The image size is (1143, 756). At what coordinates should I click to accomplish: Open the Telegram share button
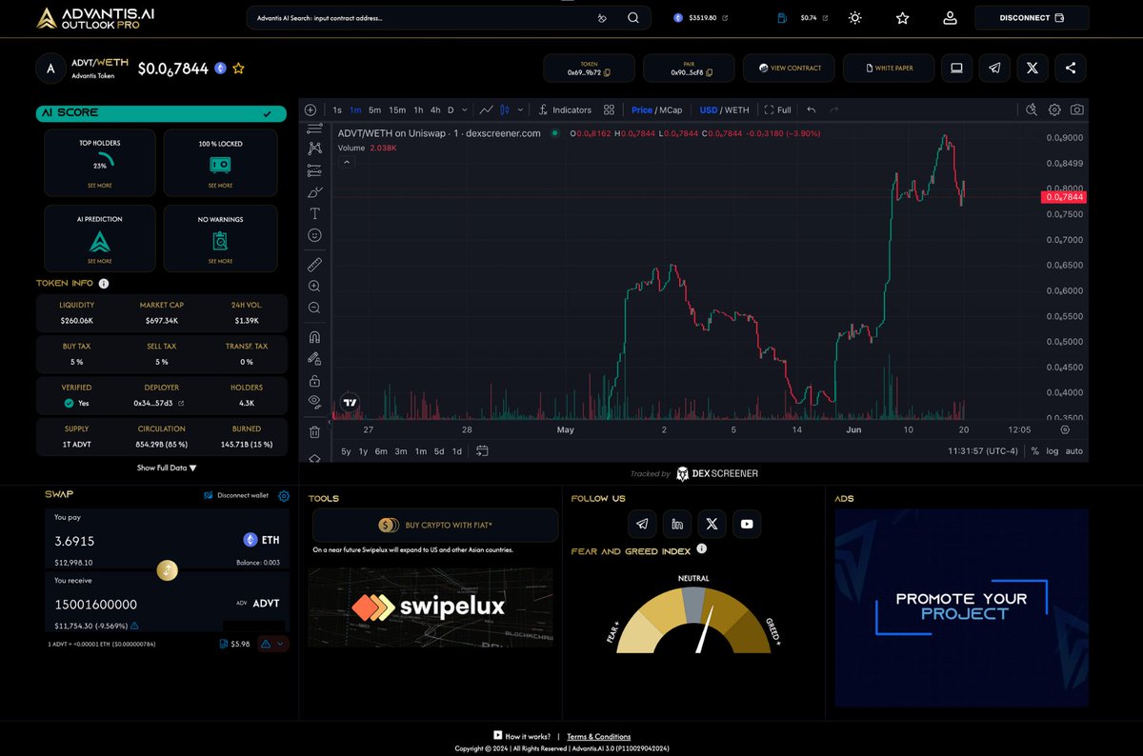pyautogui.click(x=995, y=68)
